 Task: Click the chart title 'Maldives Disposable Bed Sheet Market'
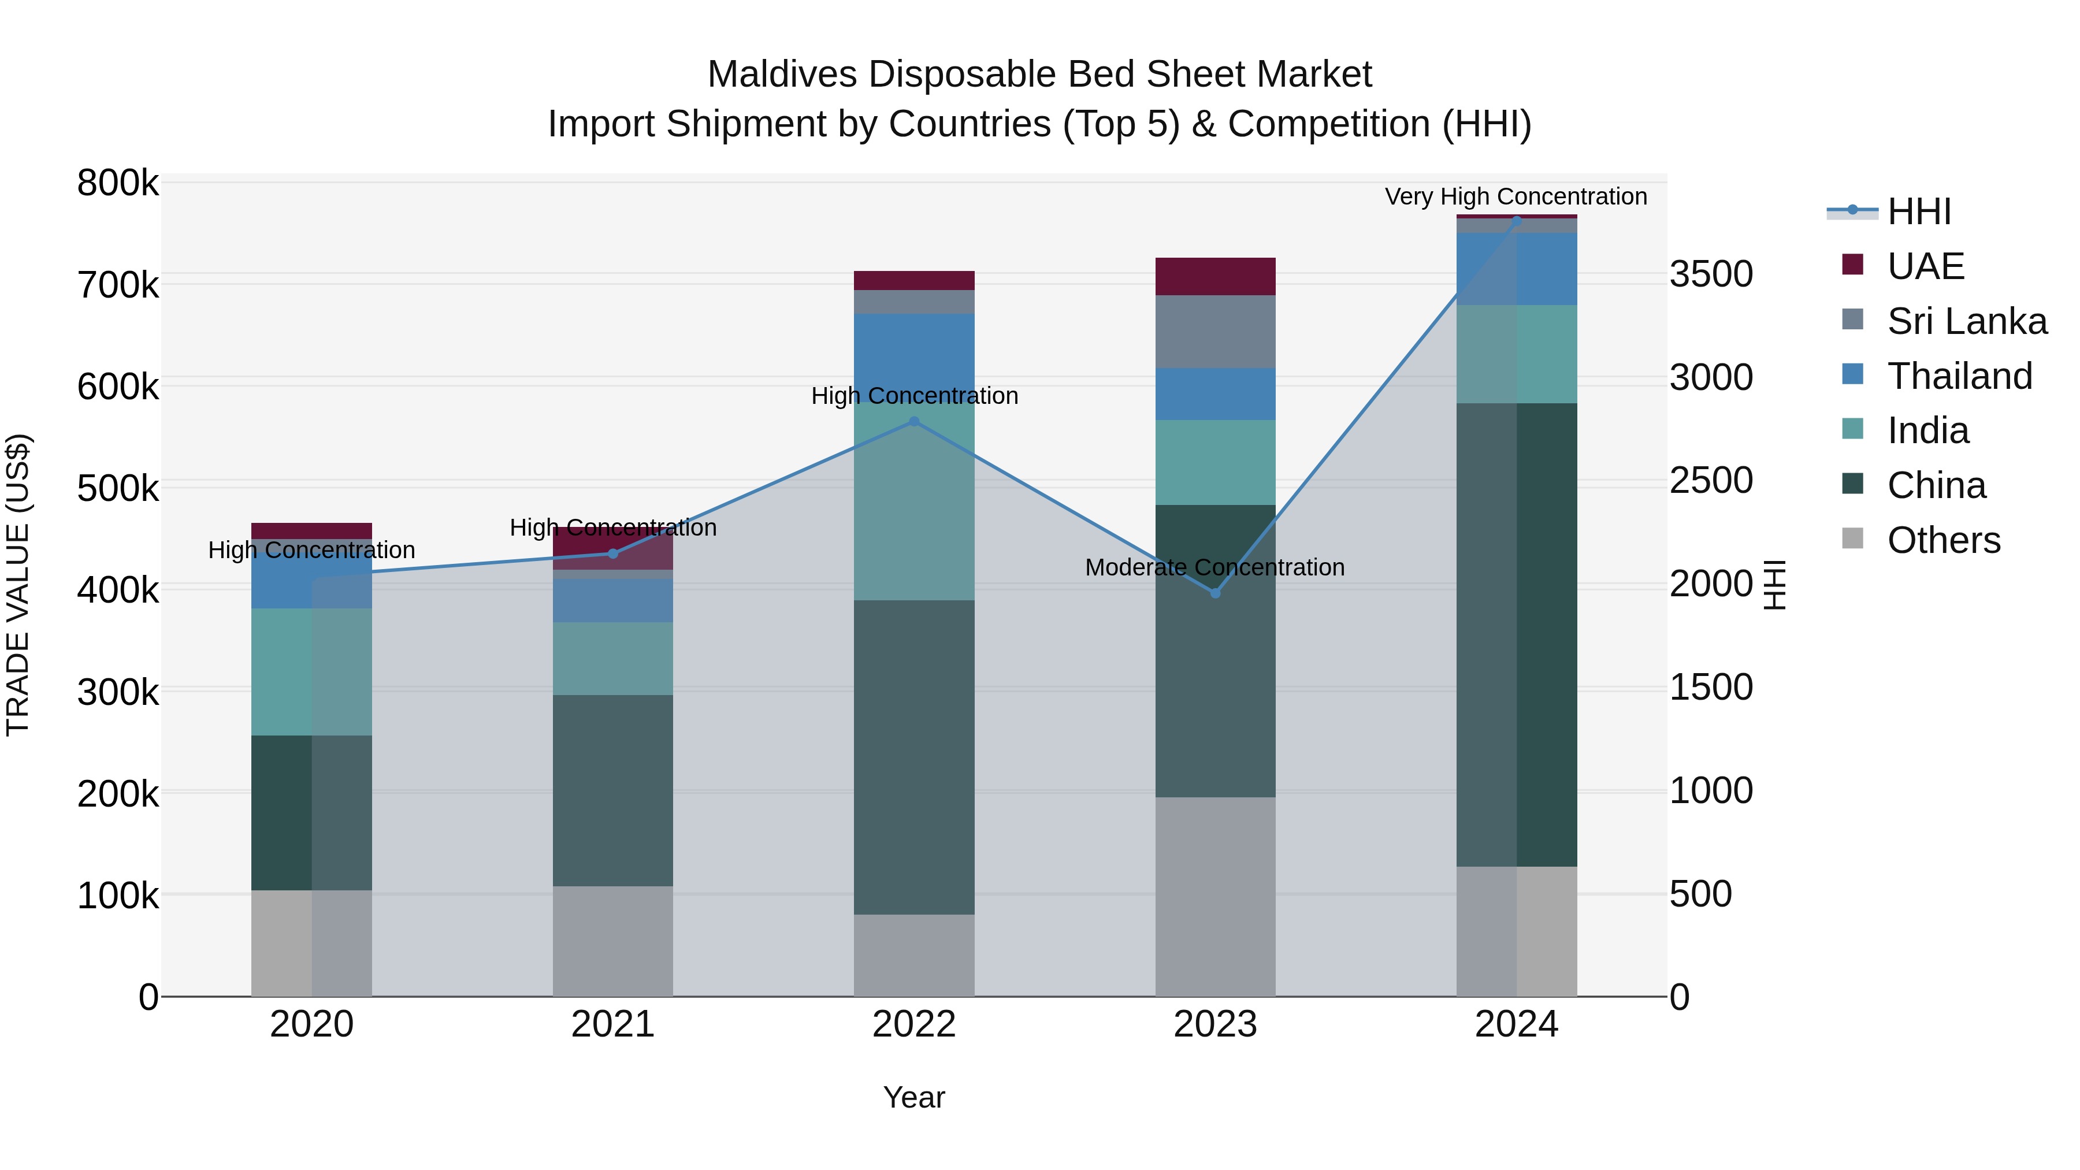1039,75
